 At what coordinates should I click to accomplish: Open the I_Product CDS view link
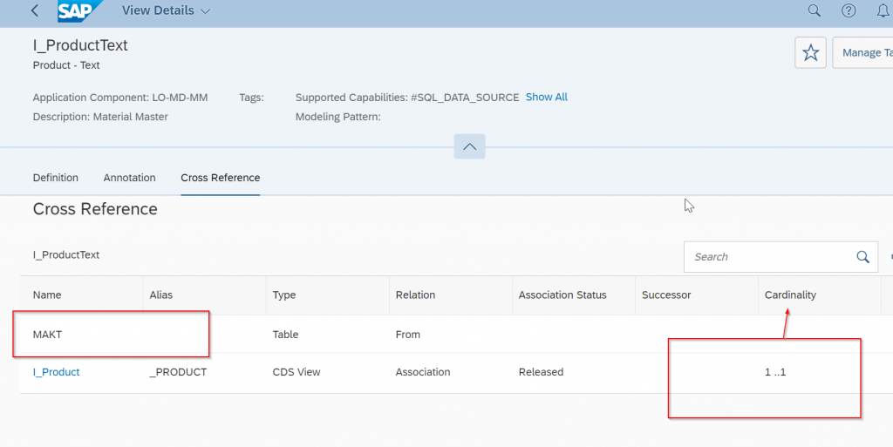(x=56, y=372)
